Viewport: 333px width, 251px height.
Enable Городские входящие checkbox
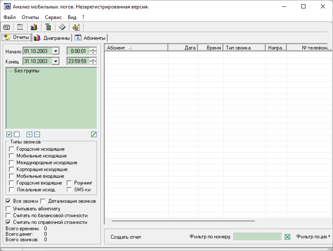click(12, 183)
